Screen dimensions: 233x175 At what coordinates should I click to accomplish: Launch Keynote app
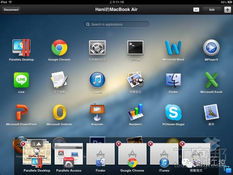pyautogui.click(x=97, y=112)
